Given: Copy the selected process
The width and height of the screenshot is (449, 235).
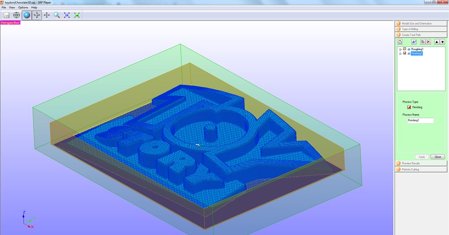Looking at the screenshot, I should point(423,42).
